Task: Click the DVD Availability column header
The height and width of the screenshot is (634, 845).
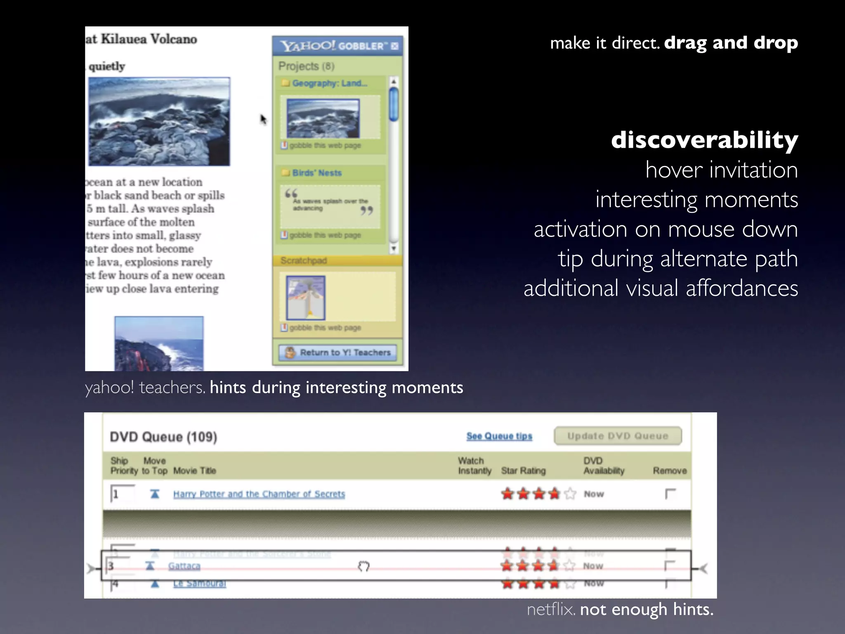Action: (604, 466)
